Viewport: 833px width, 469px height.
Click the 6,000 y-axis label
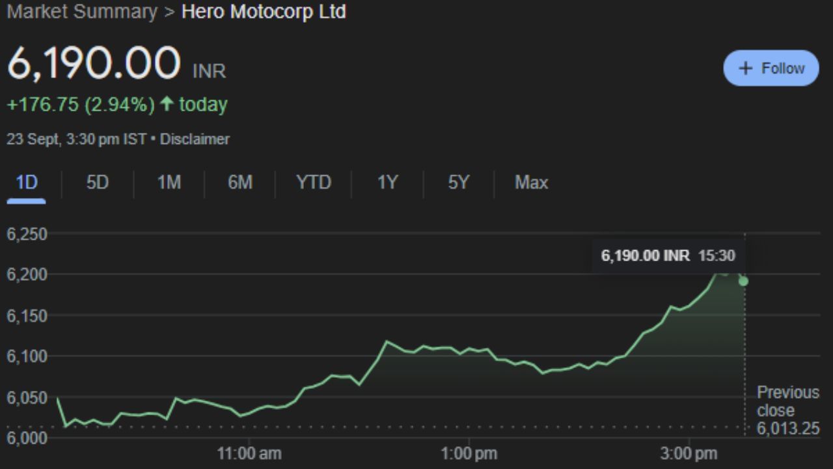click(27, 438)
